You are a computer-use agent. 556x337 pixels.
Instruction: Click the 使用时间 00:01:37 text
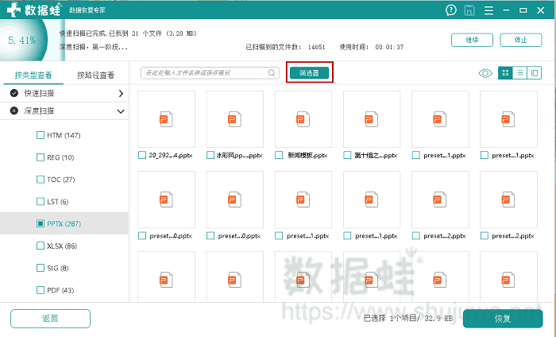[x=371, y=47]
